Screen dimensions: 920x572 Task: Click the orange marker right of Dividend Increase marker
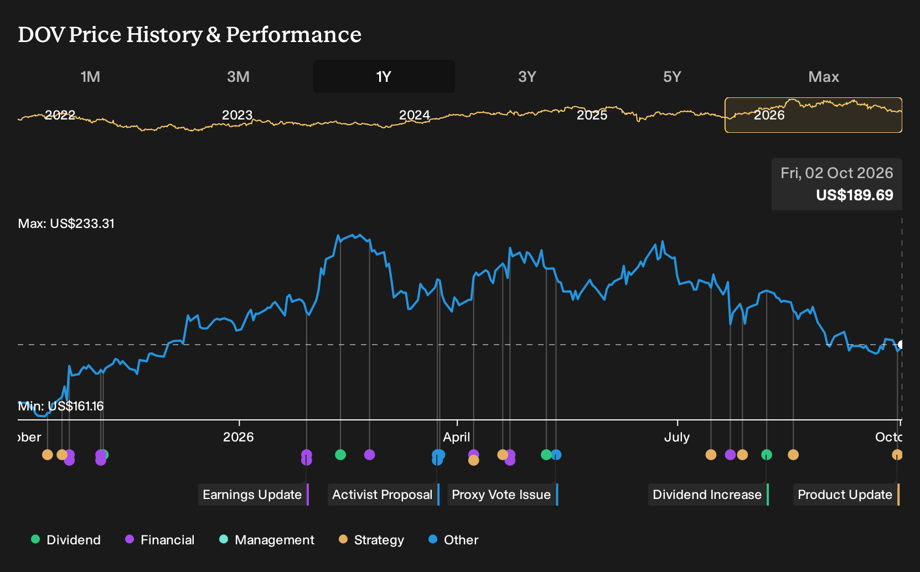793,455
